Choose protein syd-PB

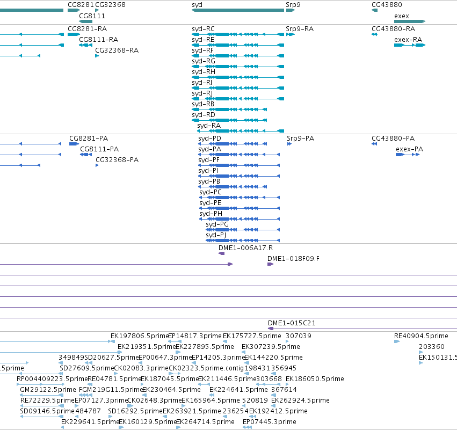tap(209, 181)
